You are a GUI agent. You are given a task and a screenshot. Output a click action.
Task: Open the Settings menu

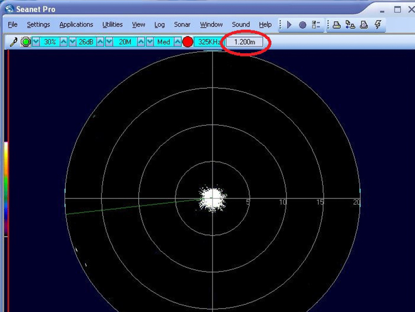[x=38, y=24]
